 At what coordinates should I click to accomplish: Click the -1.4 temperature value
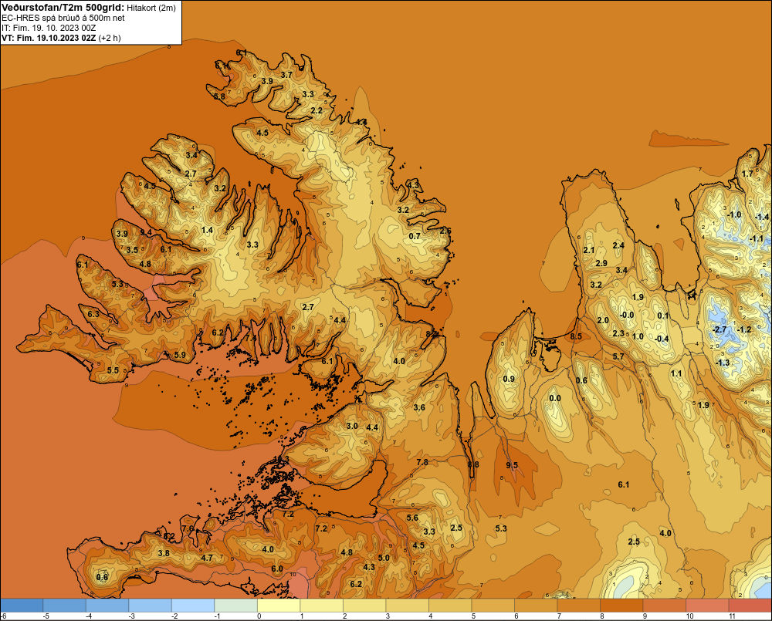762,217
